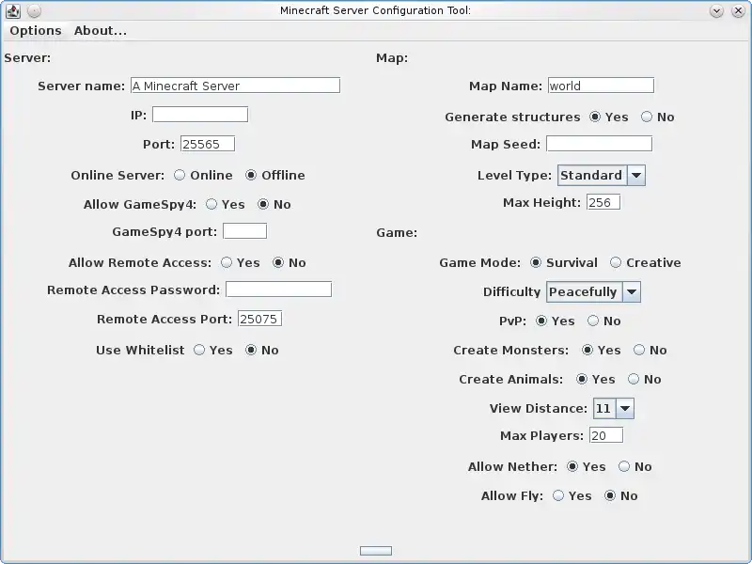Open the Difficulty dropdown arrow
This screenshot has width=752, height=564.
[632, 292]
